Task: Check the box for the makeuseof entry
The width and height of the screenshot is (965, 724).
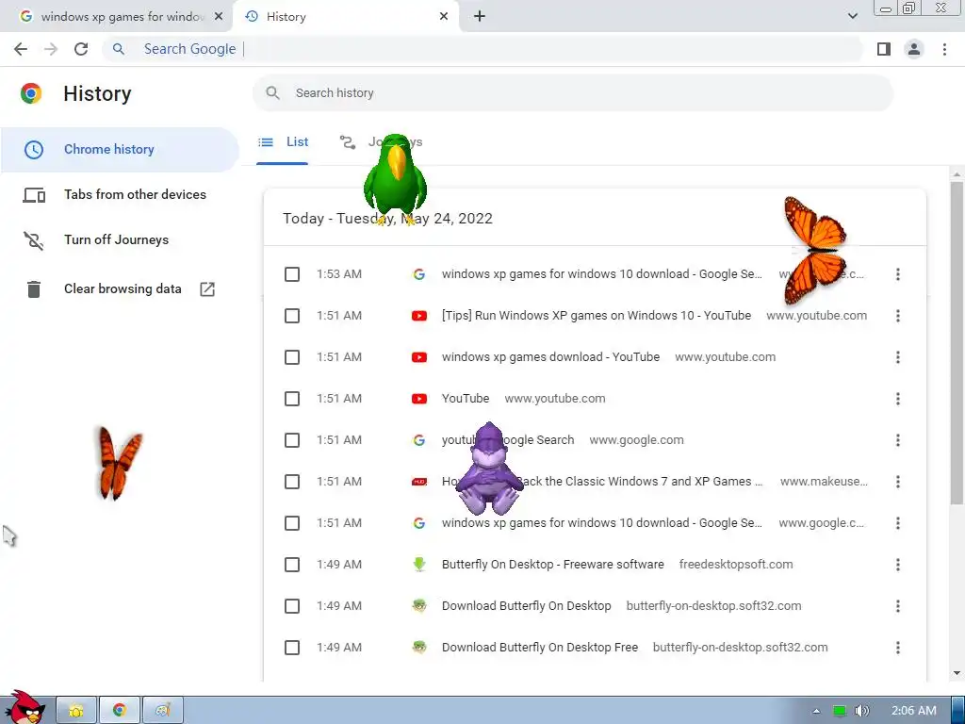Action: click(292, 482)
